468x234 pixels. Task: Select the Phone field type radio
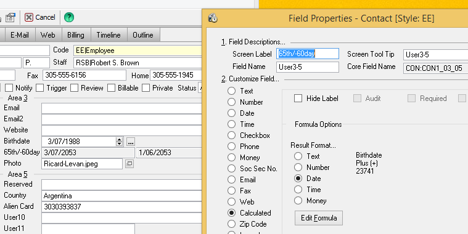(x=232, y=147)
